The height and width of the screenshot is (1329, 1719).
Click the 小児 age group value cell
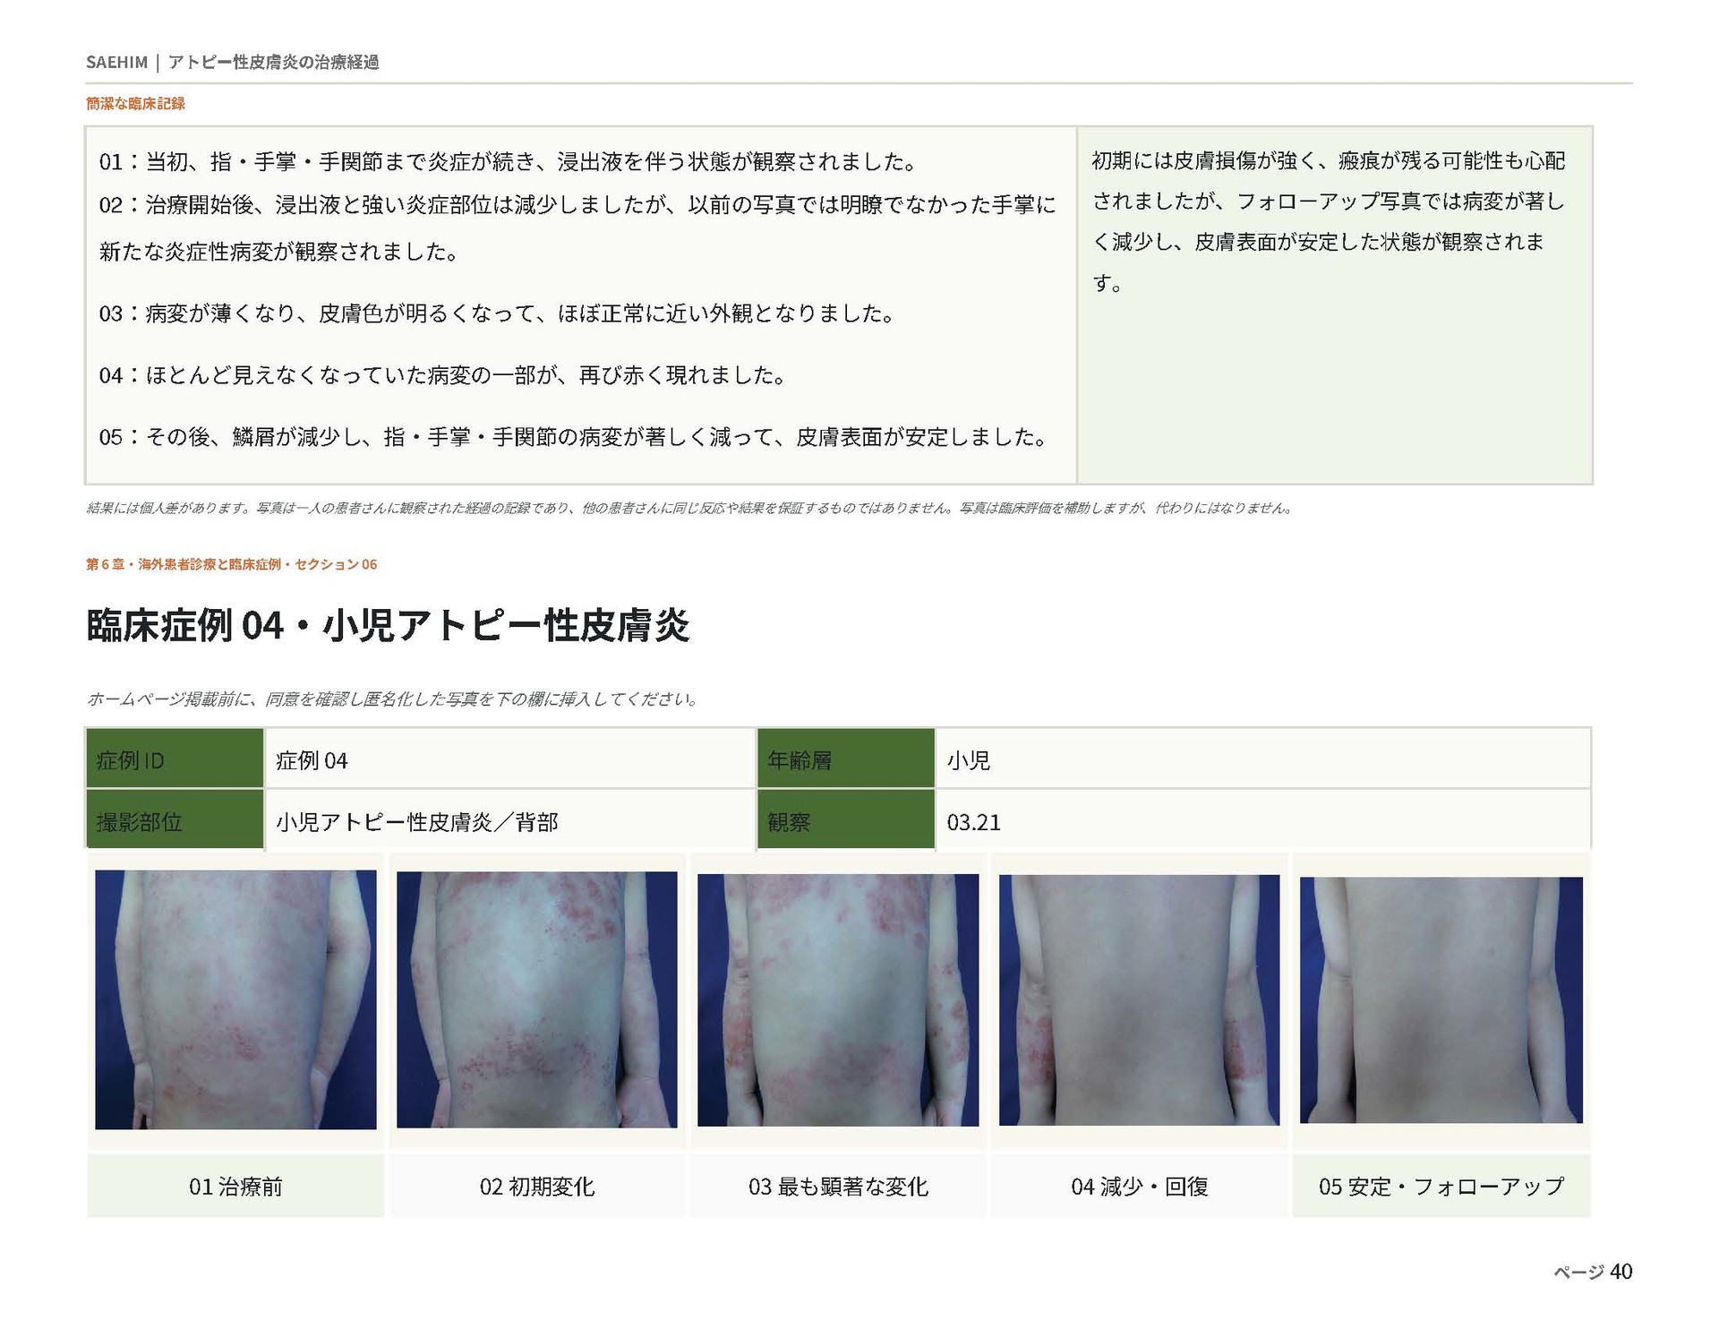coord(1263,759)
